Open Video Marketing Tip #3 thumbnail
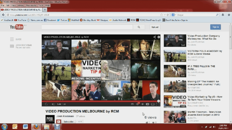Image resolution: width=232 pixels, height=130 pixels. point(175,102)
